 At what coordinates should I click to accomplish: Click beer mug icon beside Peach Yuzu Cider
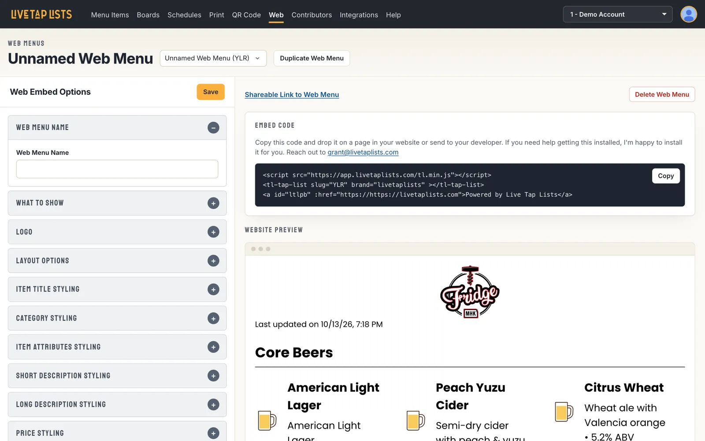pos(416,420)
